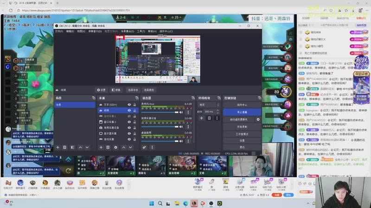Screen dimensions: 371x208
Task: Toggle visibility of 文本 (GDI+) source
Action: 129,105
